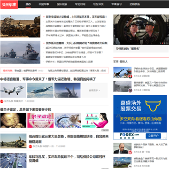The height and width of the screenshot is (169, 169).
Task: Open the 地区冲突 tab
Action: pos(98,4)
